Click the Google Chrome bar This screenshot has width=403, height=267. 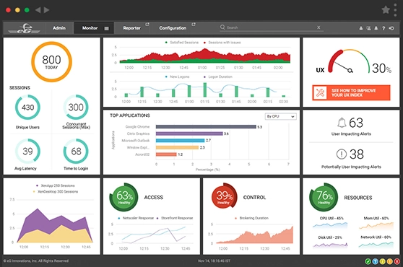pos(206,126)
